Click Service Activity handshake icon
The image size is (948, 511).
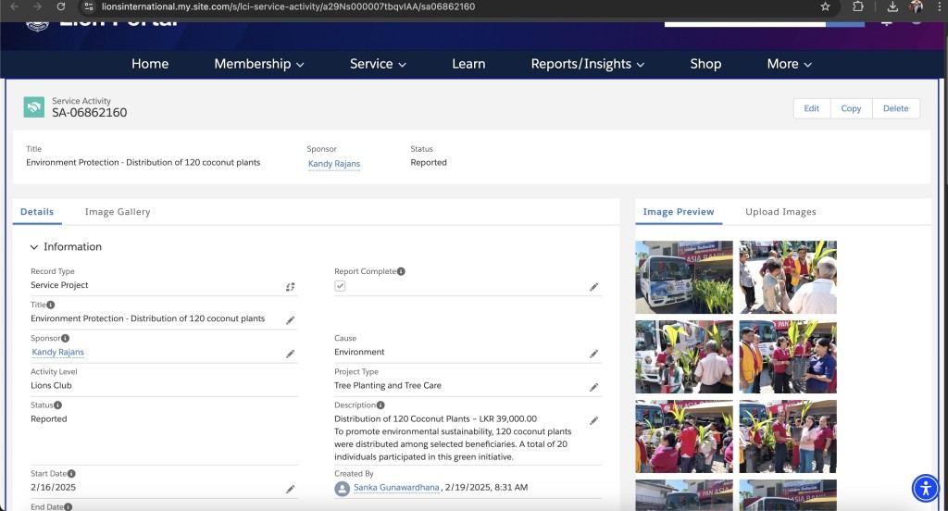(x=34, y=107)
